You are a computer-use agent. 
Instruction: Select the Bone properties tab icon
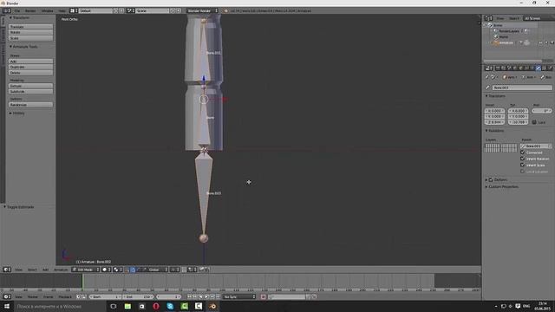(539, 68)
